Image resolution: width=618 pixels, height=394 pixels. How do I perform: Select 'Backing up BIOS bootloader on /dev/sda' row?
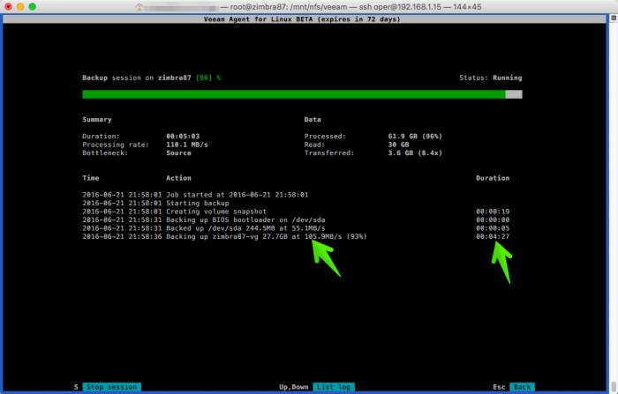[x=296, y=219]
